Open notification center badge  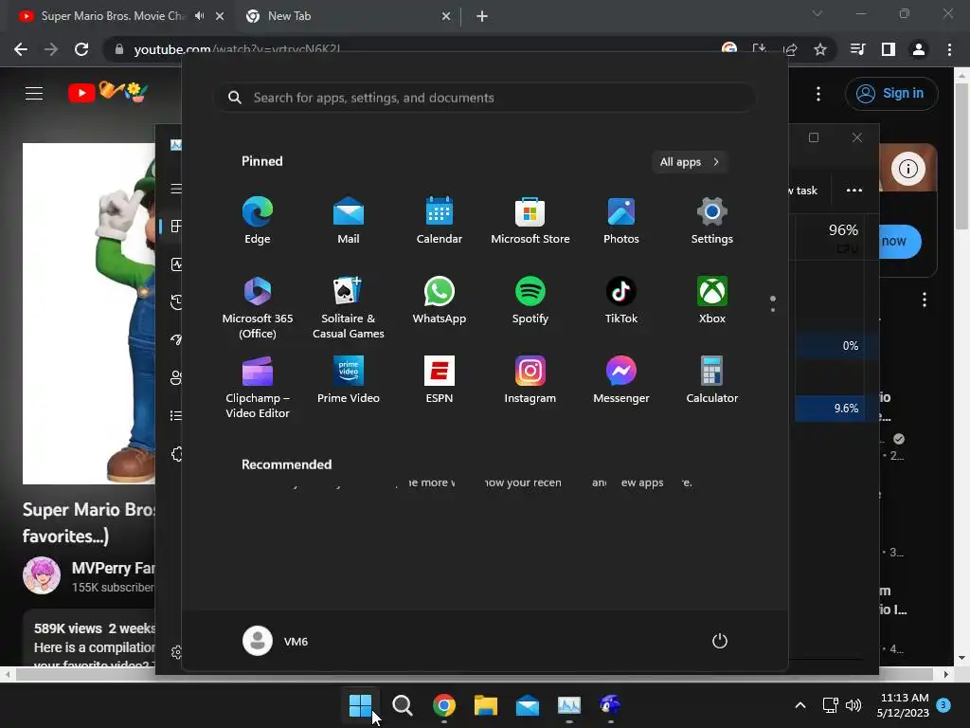point(943,704)
